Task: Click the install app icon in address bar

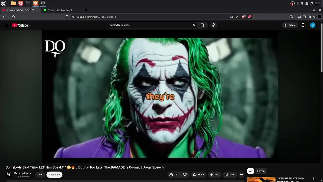Action: coord(231,17)
